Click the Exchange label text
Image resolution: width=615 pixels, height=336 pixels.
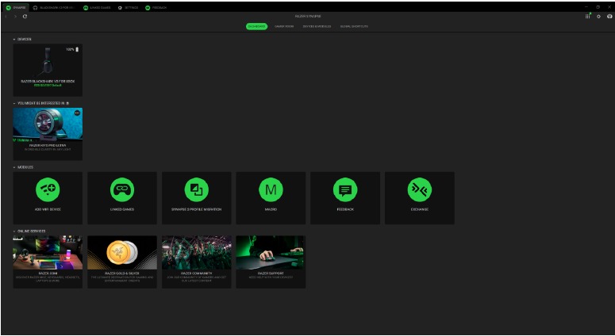coord(420,209)
